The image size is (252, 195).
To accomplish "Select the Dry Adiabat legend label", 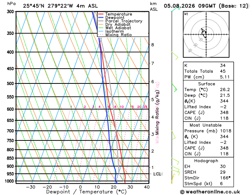I will pyautogui.click(x=118, y=24).
